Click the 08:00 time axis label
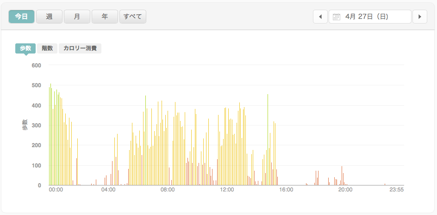This screenshot has width=437, height=215. coord(168,190)
